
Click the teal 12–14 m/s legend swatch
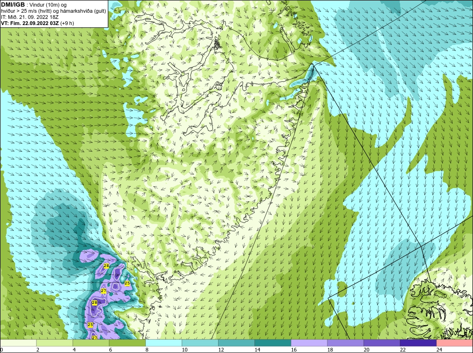click(236, 343)
